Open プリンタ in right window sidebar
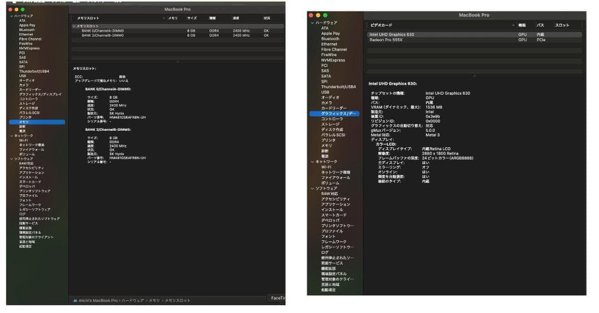This screenshot has width=599, height=313. point(328,141)
